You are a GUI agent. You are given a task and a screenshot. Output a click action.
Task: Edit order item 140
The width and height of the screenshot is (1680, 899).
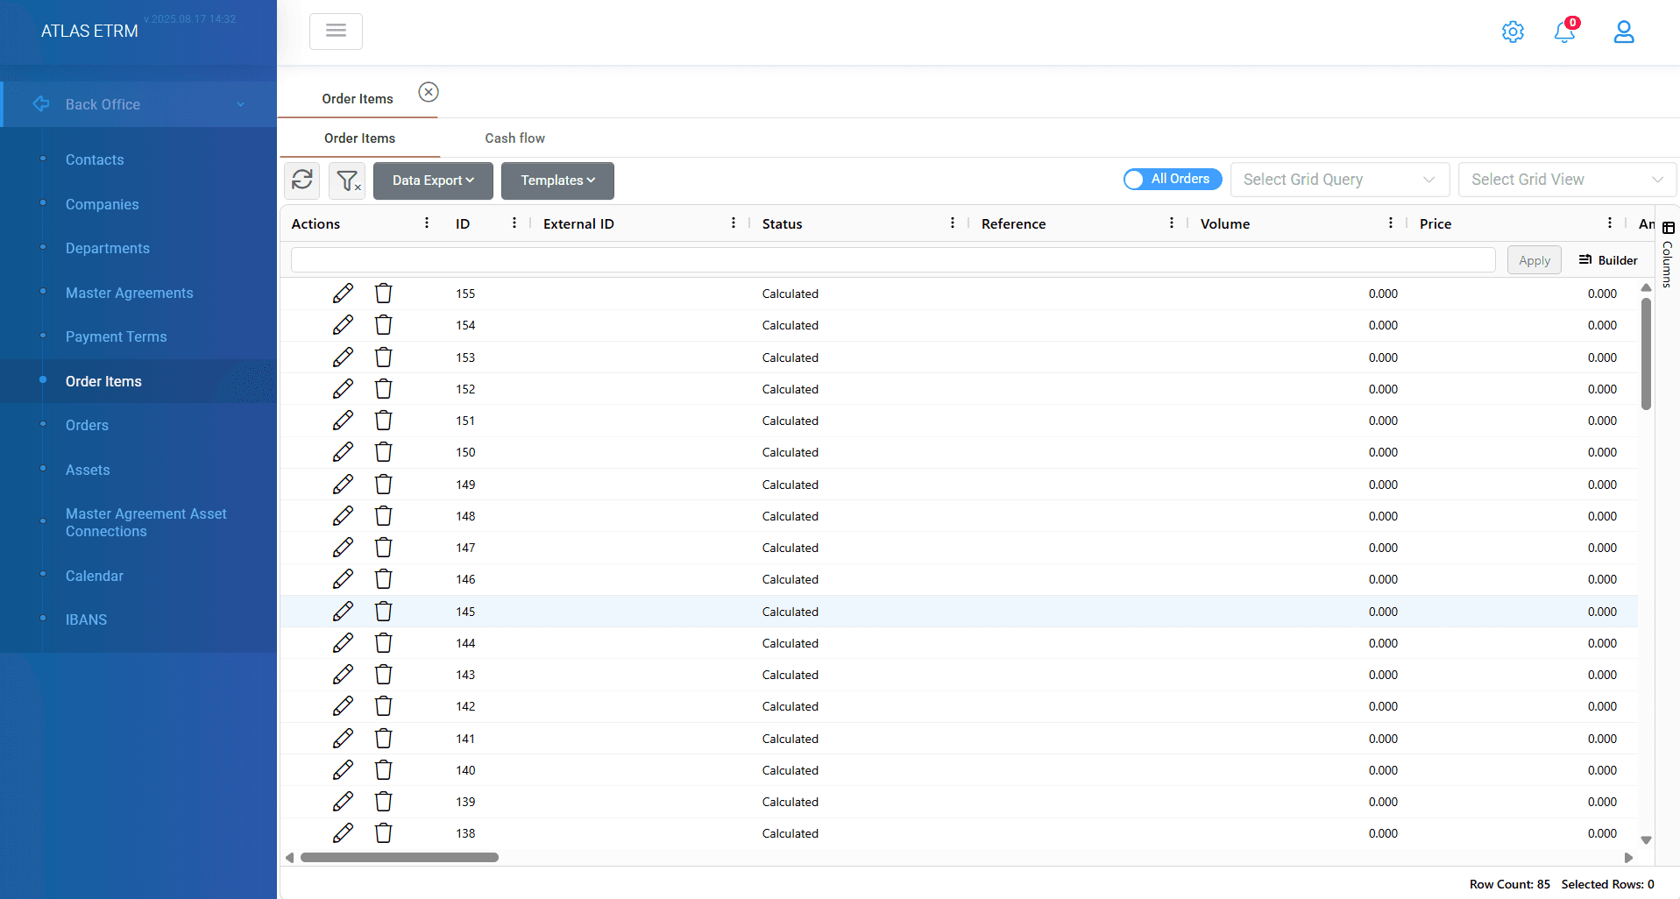pos(343,770)
